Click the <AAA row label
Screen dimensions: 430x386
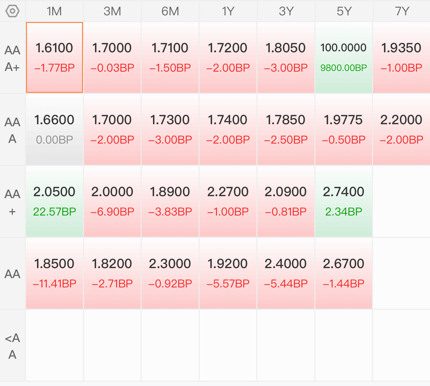click(12, 346)
